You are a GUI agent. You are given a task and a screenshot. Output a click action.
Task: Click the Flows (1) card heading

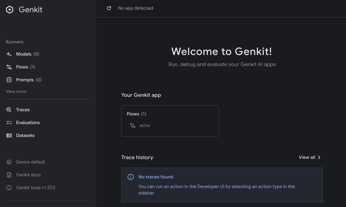[136, 114]
